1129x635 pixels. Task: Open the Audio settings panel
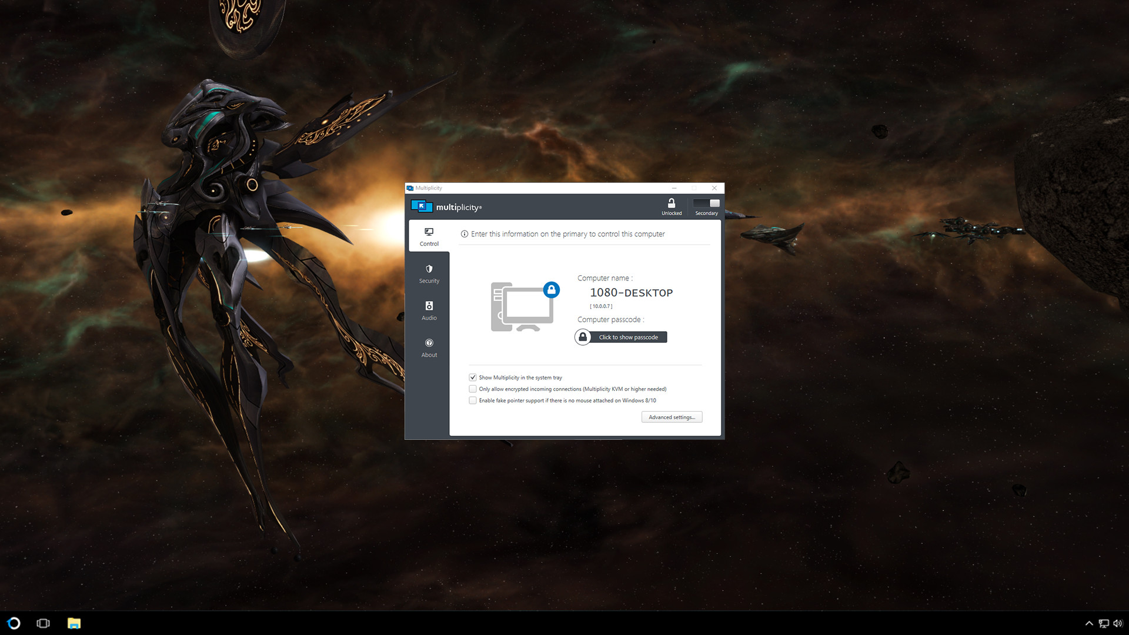coord(429,311)
